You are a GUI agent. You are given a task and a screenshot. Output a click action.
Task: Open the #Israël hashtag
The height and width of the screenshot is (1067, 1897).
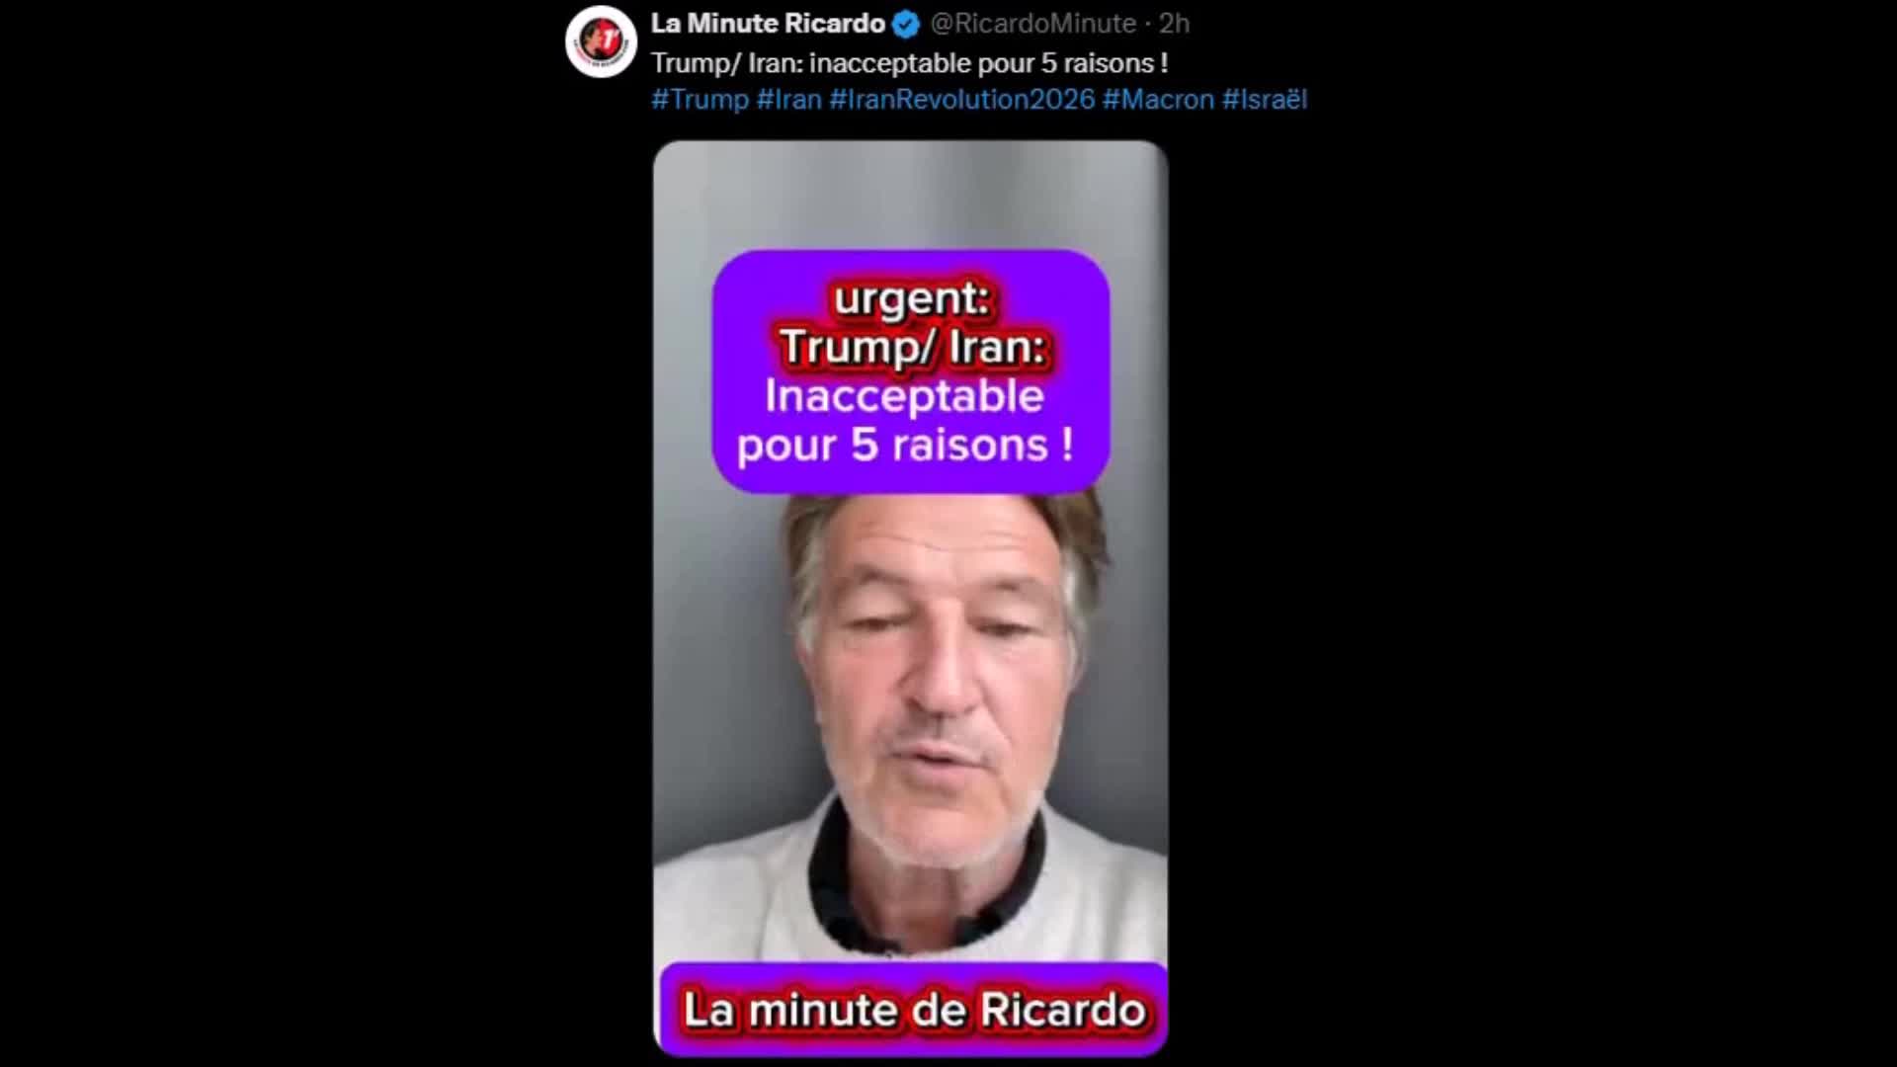(x=1265, y=100)
